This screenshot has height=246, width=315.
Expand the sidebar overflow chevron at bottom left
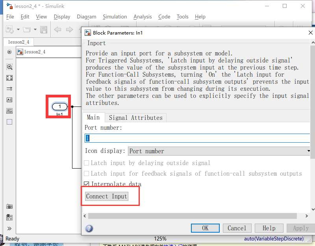(x=9, y=228)
